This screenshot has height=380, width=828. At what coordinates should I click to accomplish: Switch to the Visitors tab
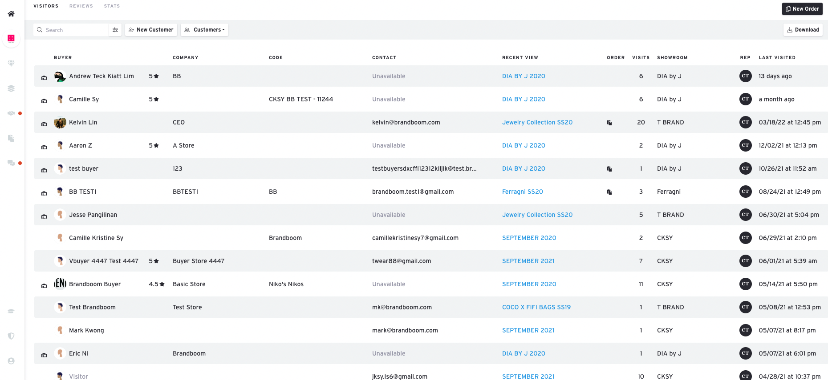click(46, 6)
